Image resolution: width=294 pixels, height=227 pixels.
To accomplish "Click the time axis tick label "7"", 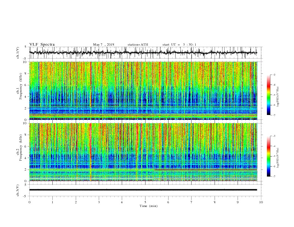I will [192, 202].
